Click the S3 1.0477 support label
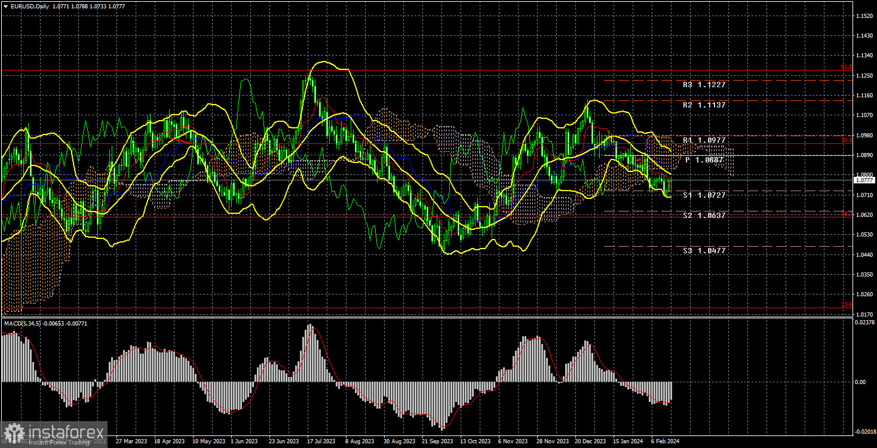This screenshot has height=448, width=877. click(x=704, y=251)
